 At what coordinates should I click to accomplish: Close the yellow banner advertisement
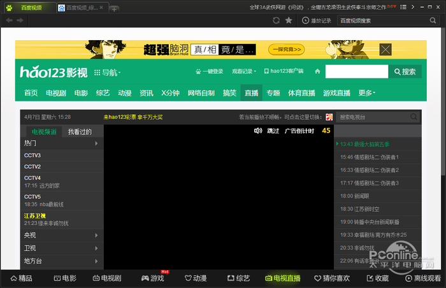coord(385,50)
